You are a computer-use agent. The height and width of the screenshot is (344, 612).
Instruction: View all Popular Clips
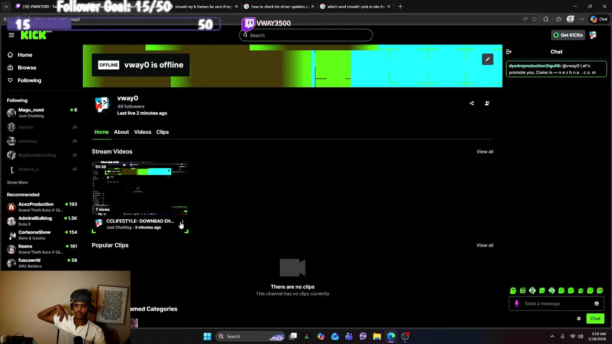[x=485, y=245]
